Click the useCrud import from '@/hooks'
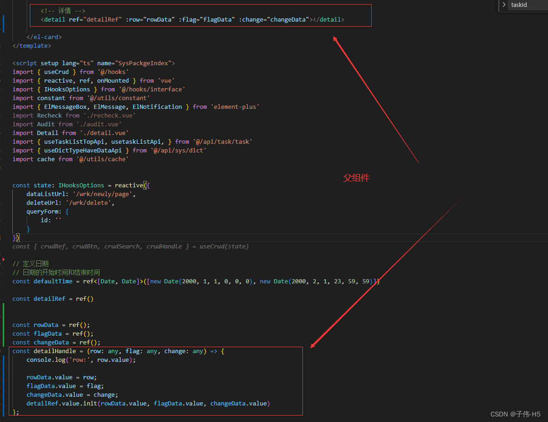Viewport: 548px width, 422px height. [x=71, y=72]
